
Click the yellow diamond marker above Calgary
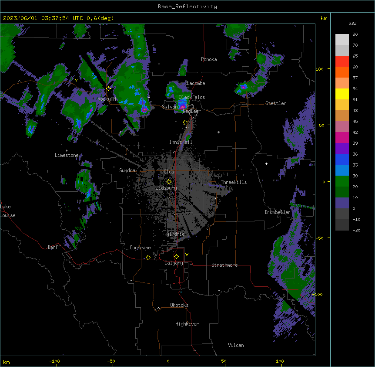tap(177, 257)
